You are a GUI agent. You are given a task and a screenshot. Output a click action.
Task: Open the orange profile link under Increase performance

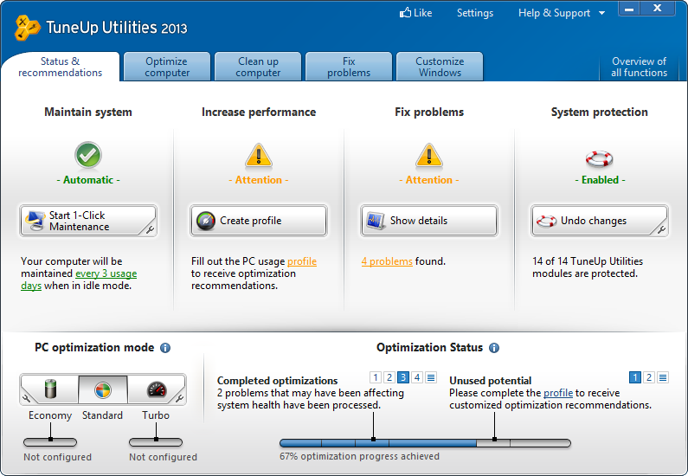pyautogui.click(x=302, y=261)
